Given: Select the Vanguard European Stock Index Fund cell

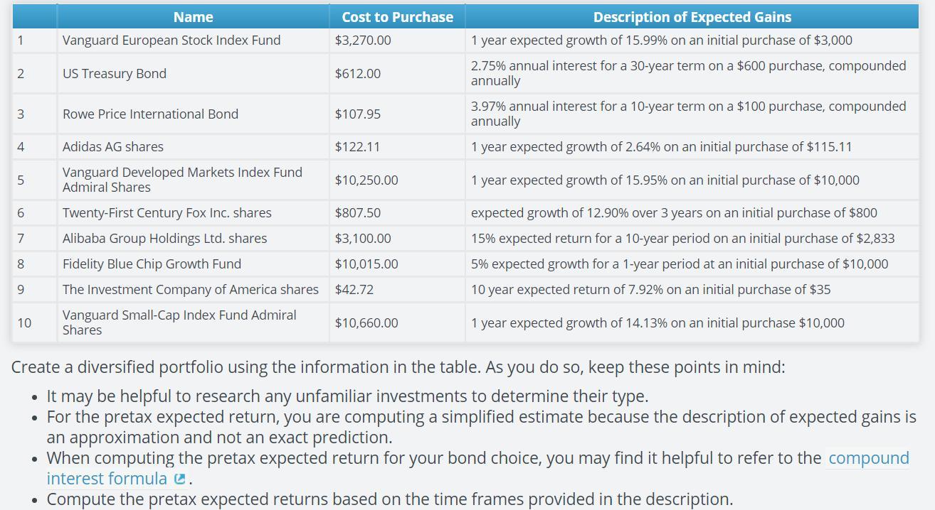Looking at the screenshot, I should (x=171, y=40).
